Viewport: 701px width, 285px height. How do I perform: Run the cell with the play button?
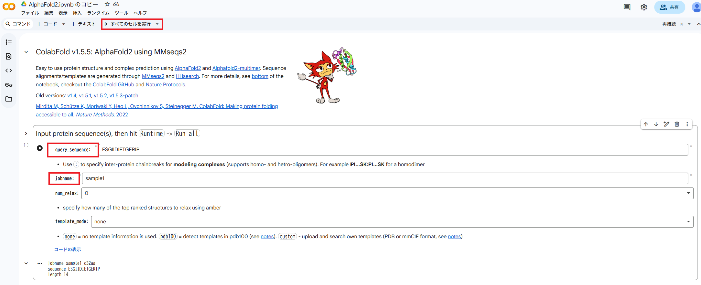tap(40, 148)
